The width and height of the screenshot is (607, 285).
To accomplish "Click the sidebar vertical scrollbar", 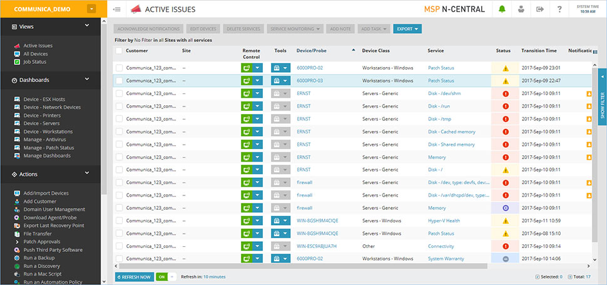I will click(x=104, y=108).
